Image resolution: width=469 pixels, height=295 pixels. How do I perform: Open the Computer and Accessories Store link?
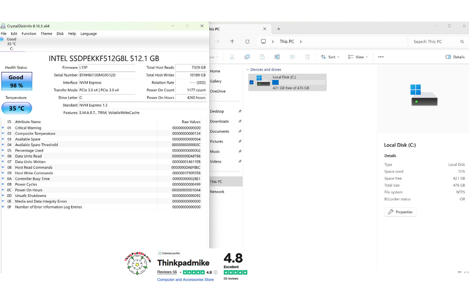pos(185,280)
